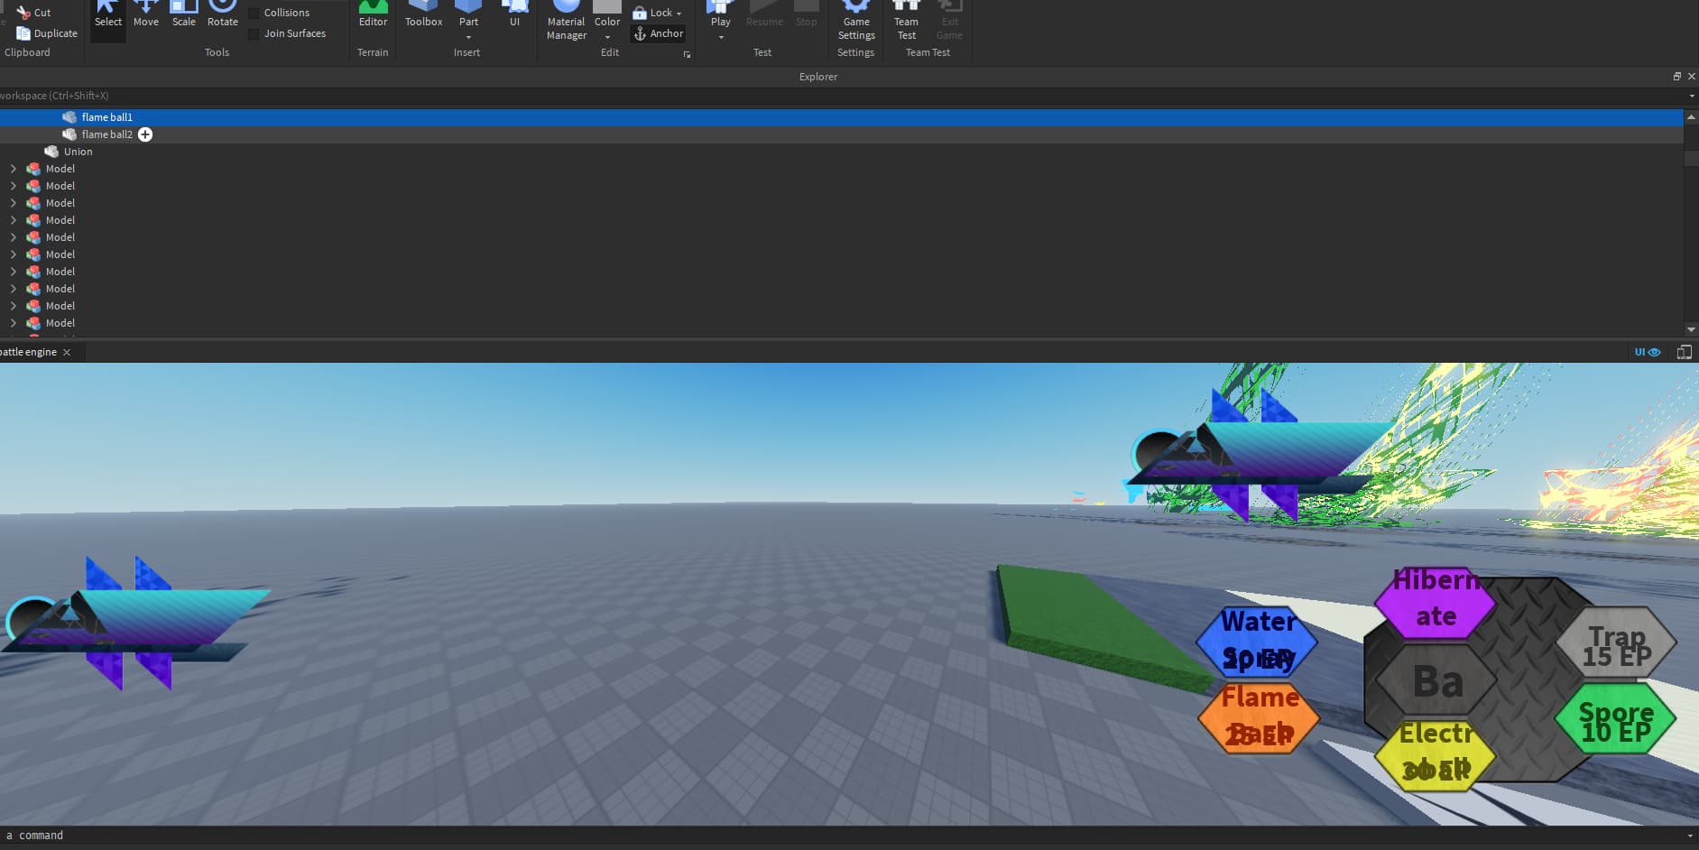The width and height of the screenshot is (1699, 850).
Task: Open the Play mode dropdown arrow
Action: (720, 37)
